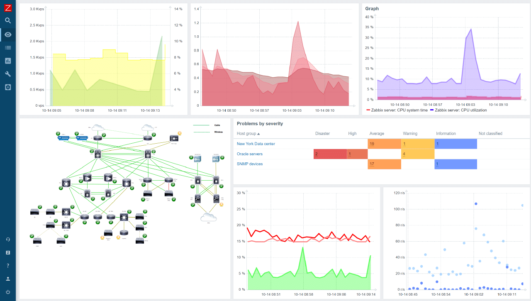Open the Administration icon below the wrench
531x301 pixels.
click(8, 87)
